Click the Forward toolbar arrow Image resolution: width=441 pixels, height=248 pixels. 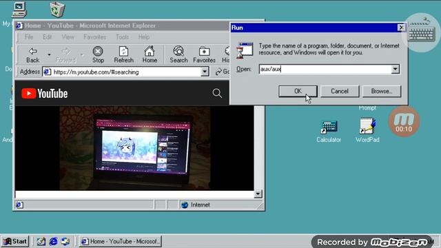[66, 55]
